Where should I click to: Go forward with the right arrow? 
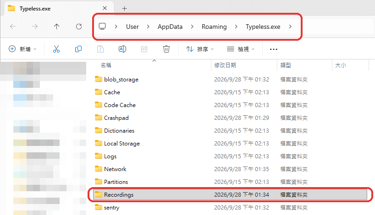[35, 27]
